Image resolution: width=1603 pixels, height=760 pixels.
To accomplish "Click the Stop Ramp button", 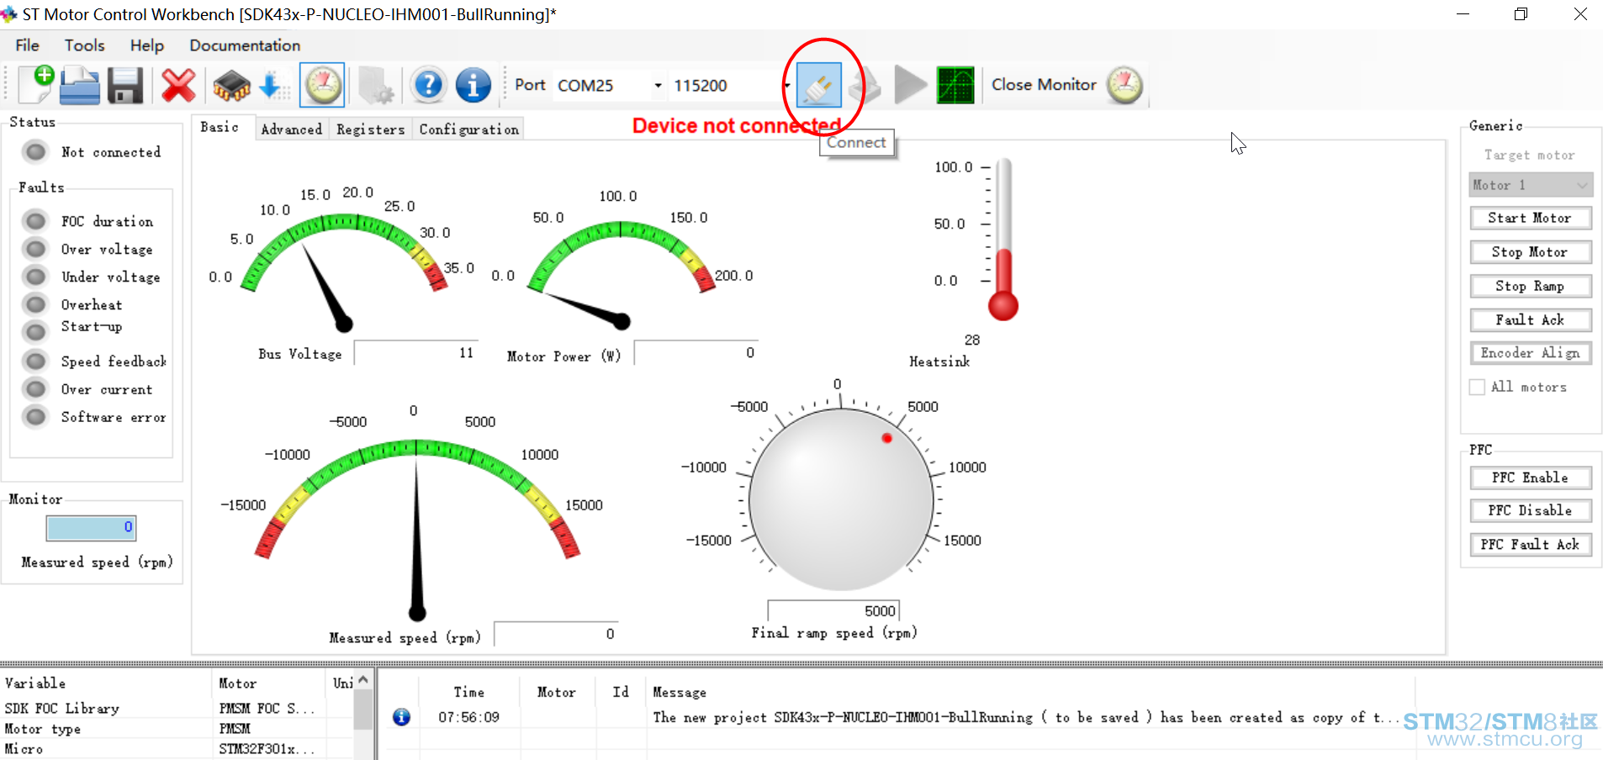I will [1531, 286].
